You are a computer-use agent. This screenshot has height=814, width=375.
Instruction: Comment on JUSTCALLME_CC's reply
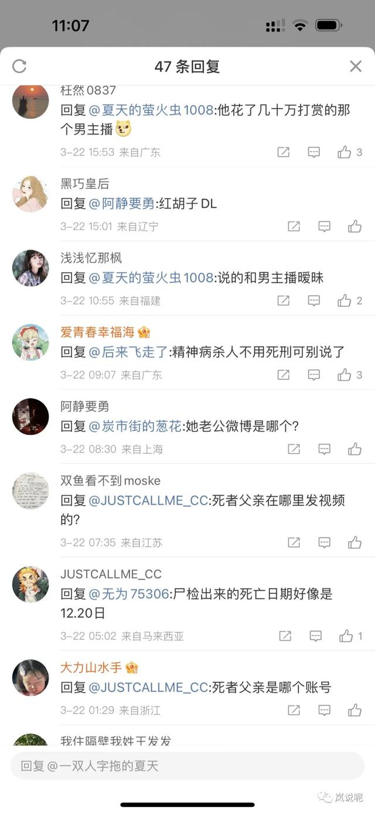(x=316, y=636)
